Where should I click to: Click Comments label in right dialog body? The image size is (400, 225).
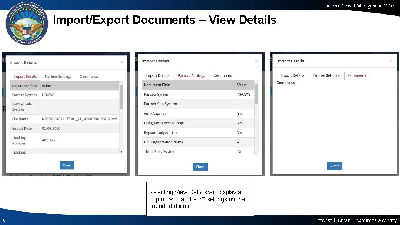point(285,82)
